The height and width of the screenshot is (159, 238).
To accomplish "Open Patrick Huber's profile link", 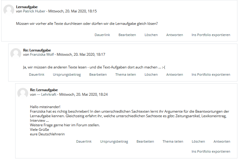I will point(34,11).
